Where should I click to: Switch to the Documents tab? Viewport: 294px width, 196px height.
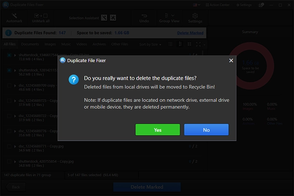point(30,44)
